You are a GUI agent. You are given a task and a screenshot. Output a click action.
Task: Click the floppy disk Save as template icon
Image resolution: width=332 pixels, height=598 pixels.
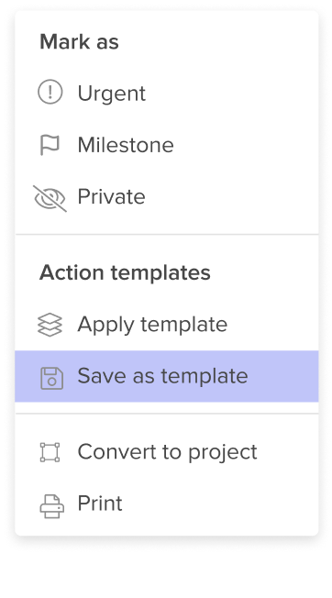pyautogui.click(x=51, y=378)
